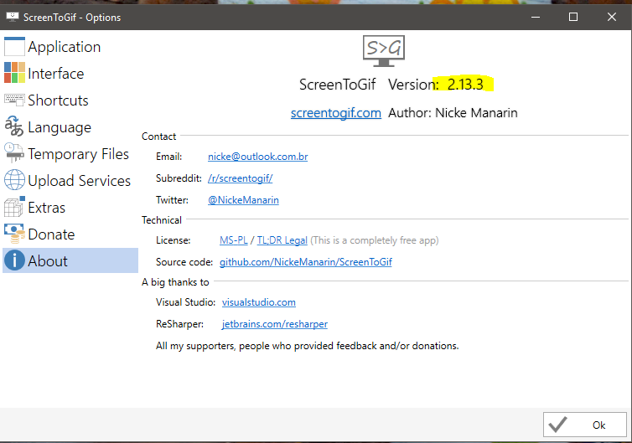Open the visualstudio.com link
This screenshot has width=632, height=443.
[x=259, y=302]
